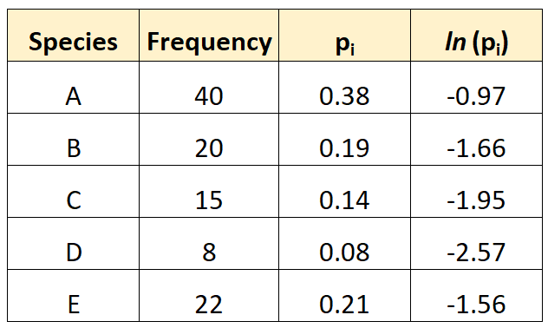Select the proportion cell 0.14

pyautogui.click(x=344, y=192)
